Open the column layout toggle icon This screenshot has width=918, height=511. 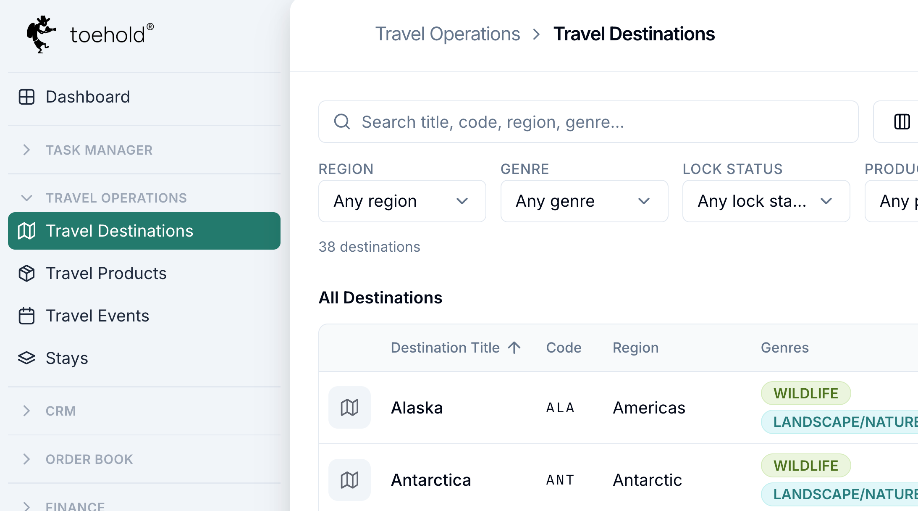coord(902,122)
